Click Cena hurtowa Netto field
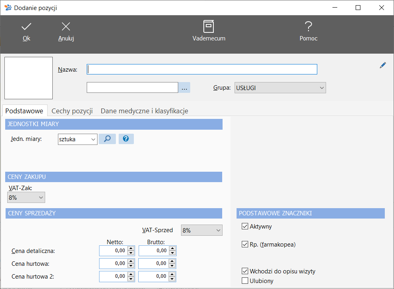Image resolution: width=394 pixels, height=289 pixels. [113, 263]
